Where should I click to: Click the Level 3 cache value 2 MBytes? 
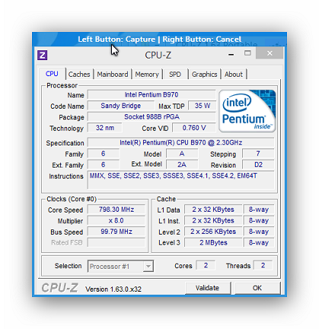click(213, 243)
